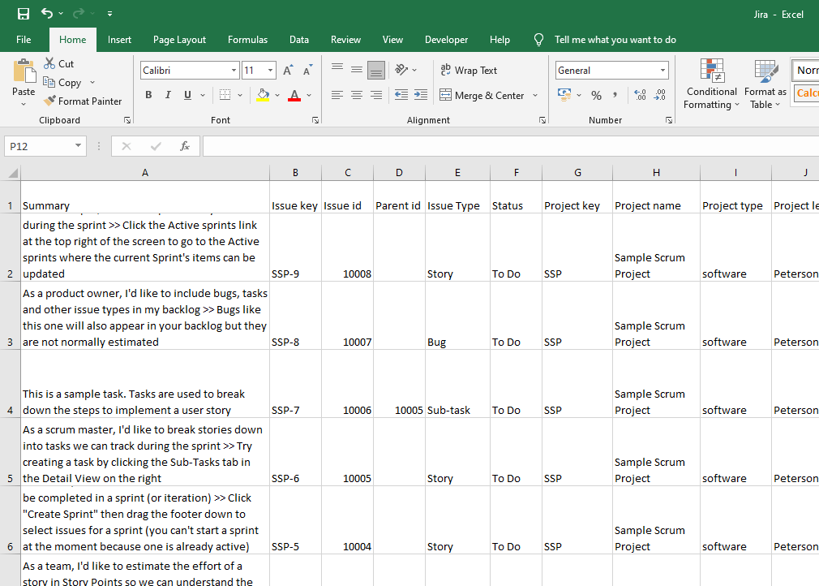This screenshot has height=586, width=819.
Task: Apply accounting number format
Action: point(564,95)
